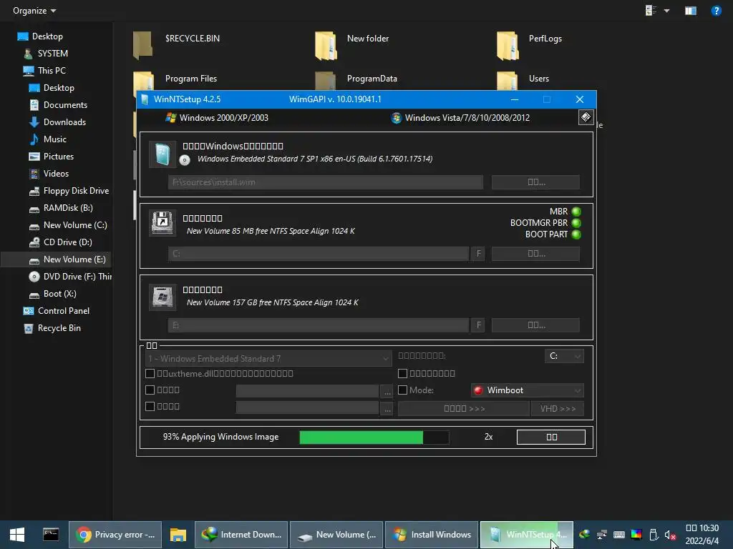Click the WinNTSetup tools icon at top right
Screen dimensions: 733x549
tap(586, 117)
